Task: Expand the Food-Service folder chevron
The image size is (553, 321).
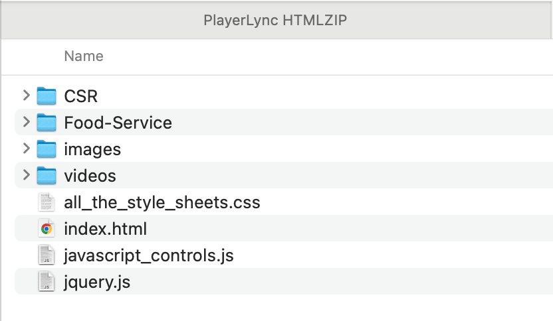Action: click(x=27, y=122)
